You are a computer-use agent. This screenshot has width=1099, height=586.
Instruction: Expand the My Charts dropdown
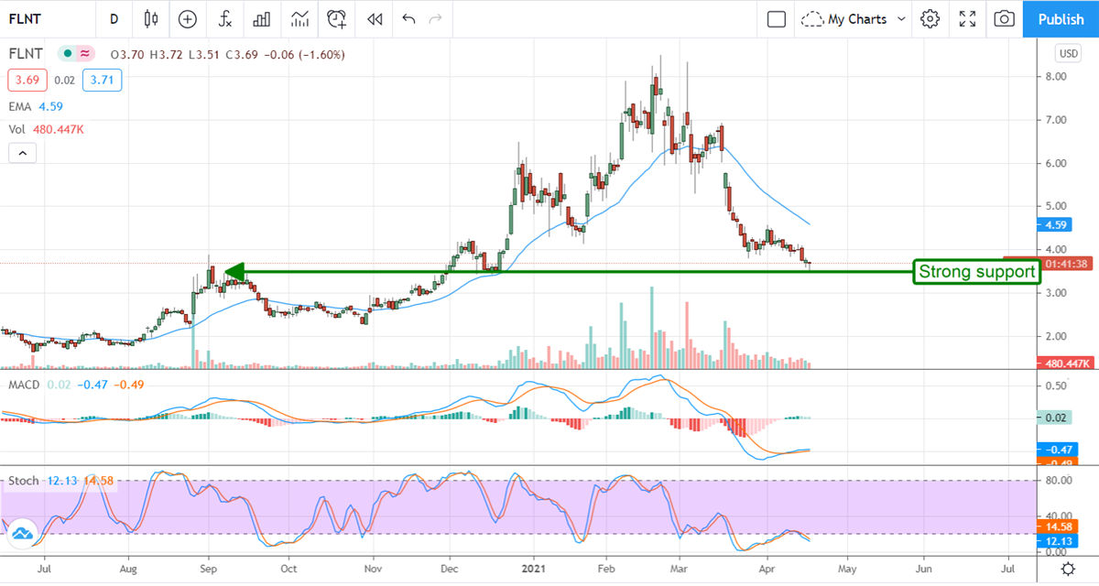tap(854, 18)
